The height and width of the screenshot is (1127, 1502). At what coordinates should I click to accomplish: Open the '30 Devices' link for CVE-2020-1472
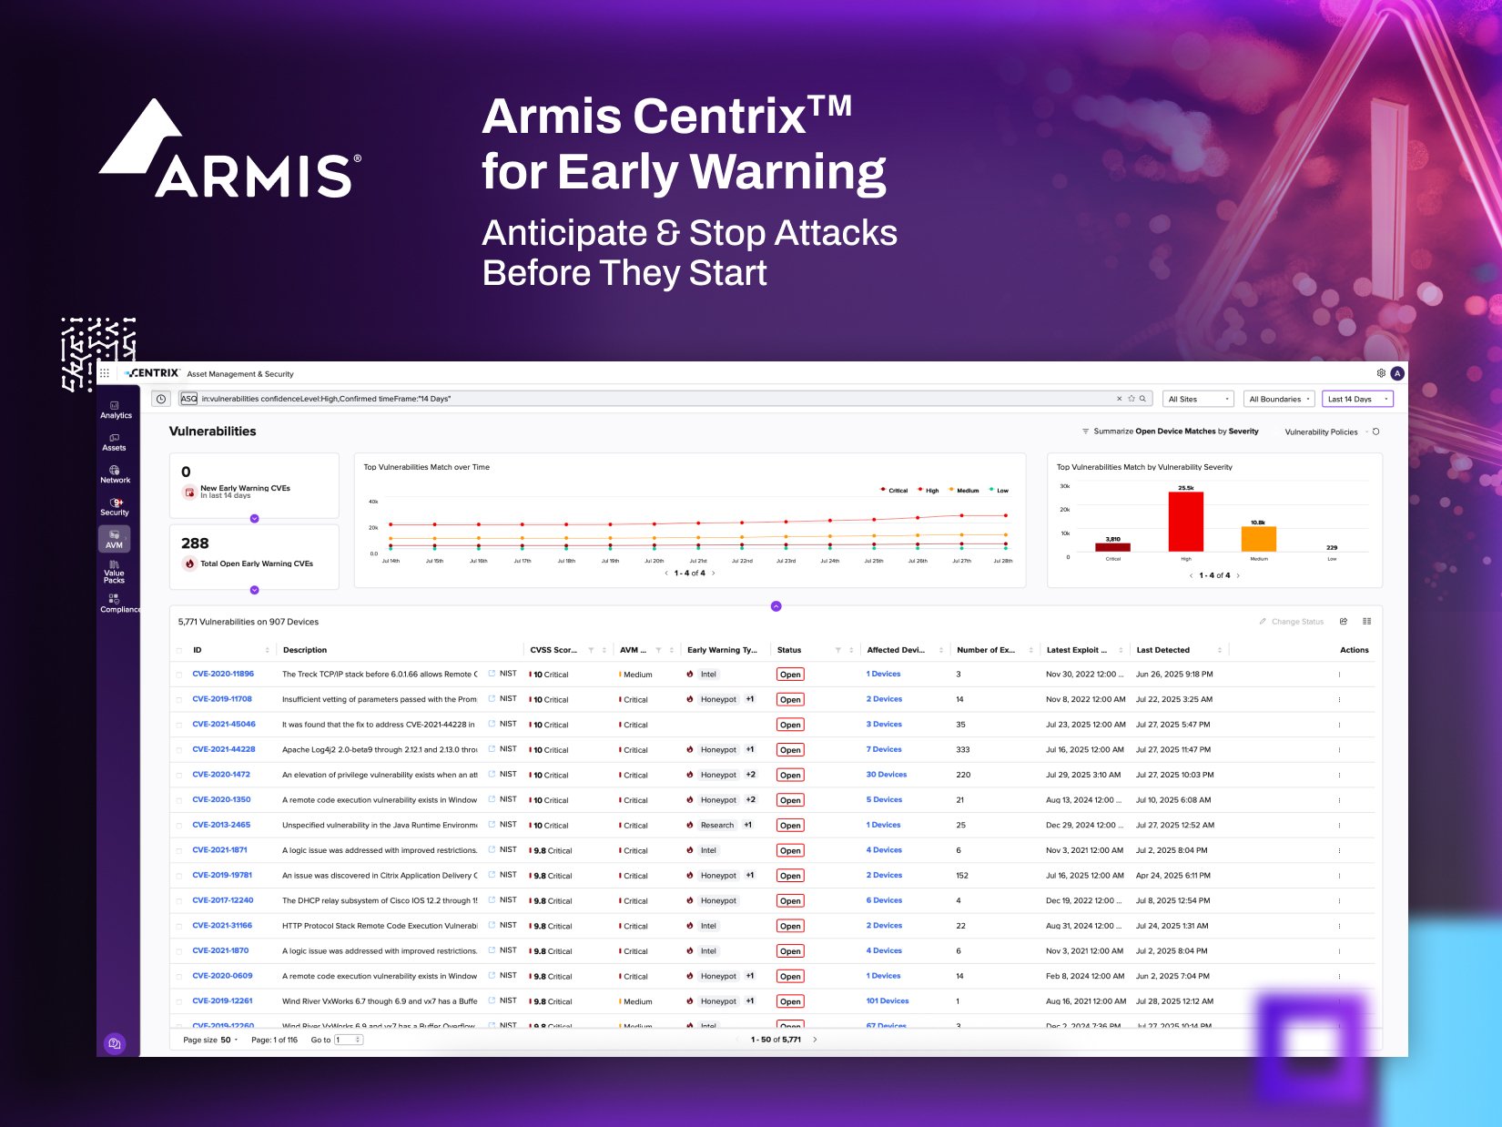(887, 775)
